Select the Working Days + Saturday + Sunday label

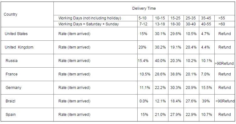(89, 24)
